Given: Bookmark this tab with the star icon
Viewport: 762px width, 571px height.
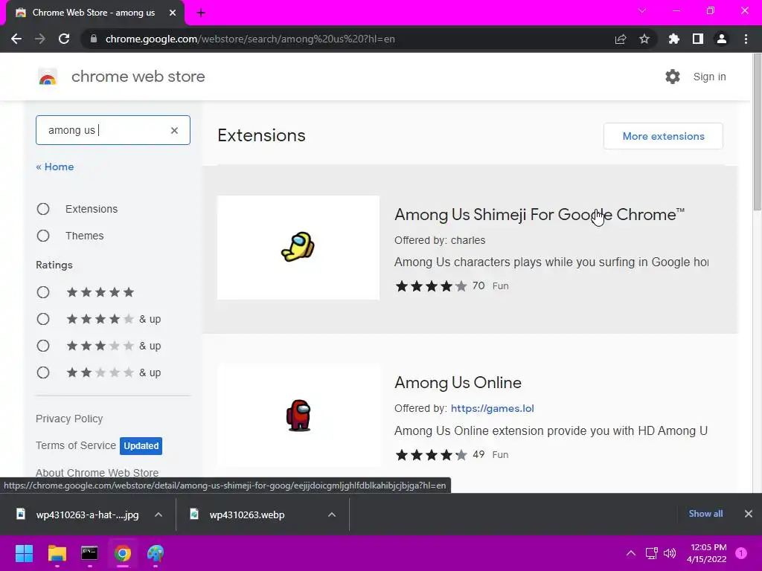Looking at the screenshot, I should point(644,39).
